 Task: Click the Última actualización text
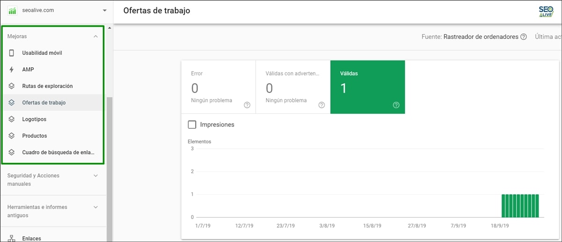tap(548, 37)
